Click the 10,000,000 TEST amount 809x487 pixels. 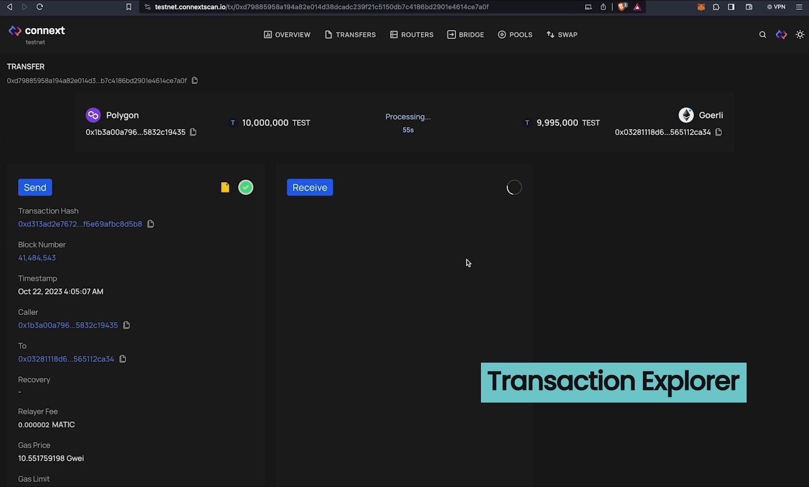(276, 123)
